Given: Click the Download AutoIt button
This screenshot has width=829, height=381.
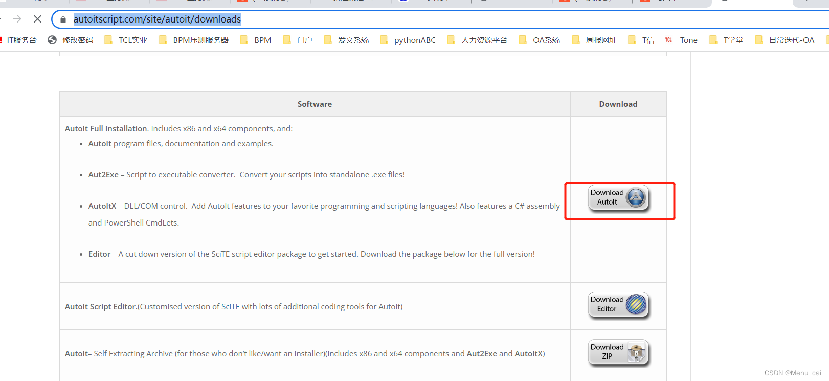Looking at the screenshot, I should pyautogui.click(x=619, y=198).
